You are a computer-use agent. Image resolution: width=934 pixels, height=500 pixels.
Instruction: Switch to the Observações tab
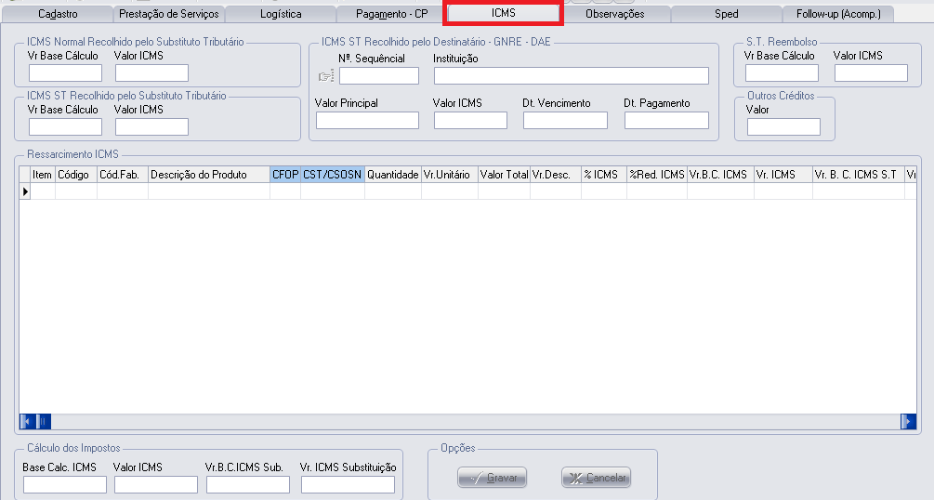coord(614,14)
